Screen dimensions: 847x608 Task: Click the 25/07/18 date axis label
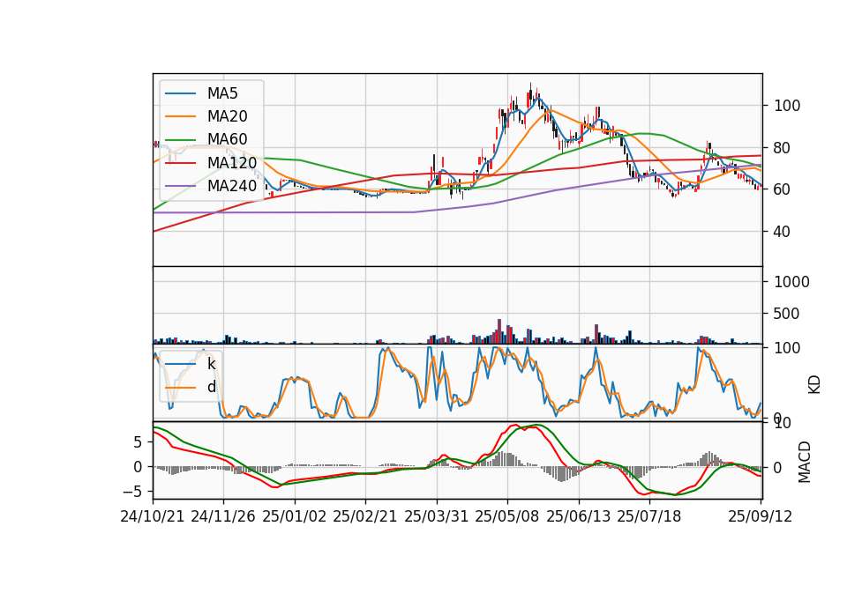tap(648, 516)
